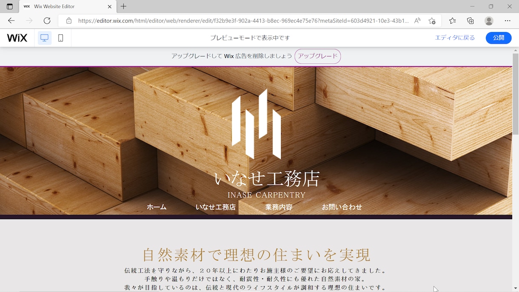The height and width of the screenshot is (292, 519).
Task: Close the Wix Website Editor tab
Action: click(x=109, y=6)
